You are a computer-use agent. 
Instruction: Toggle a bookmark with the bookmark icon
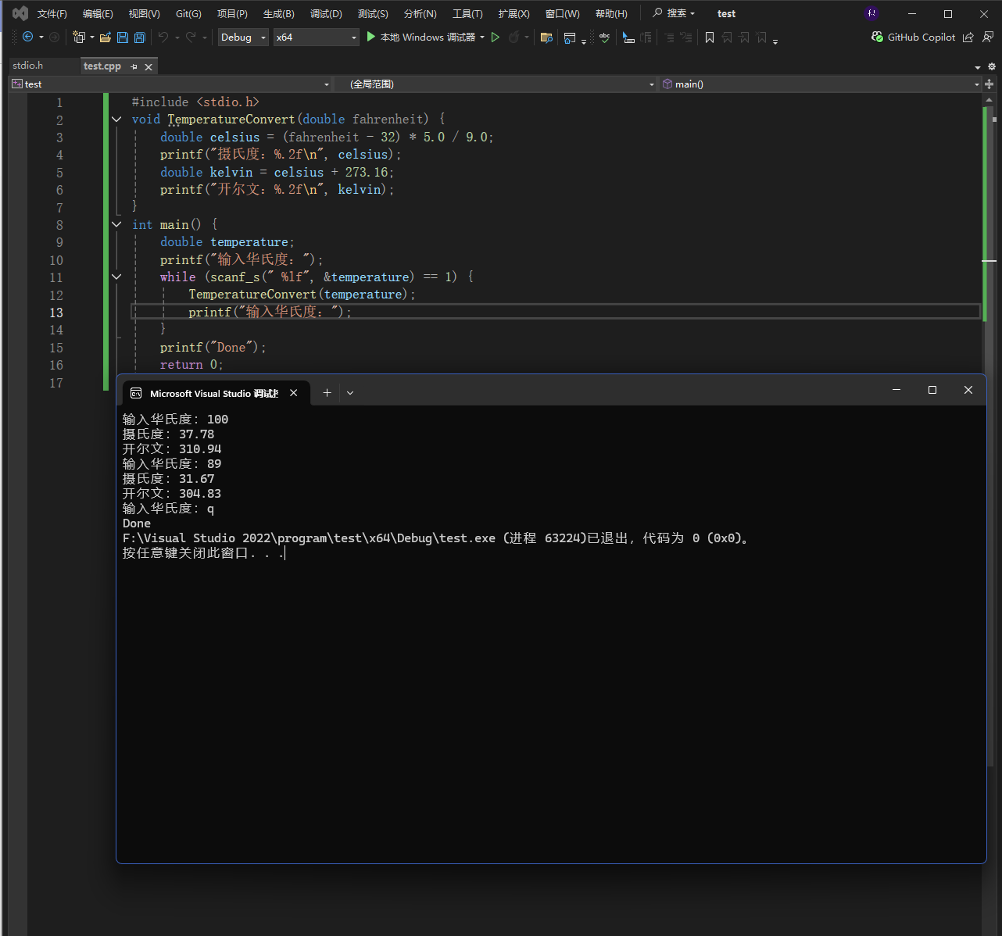[710, 37]
